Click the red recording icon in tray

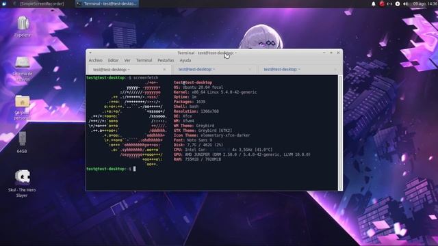click(382, 3)
